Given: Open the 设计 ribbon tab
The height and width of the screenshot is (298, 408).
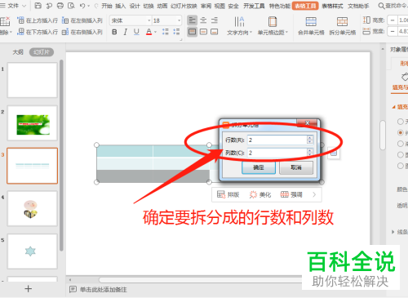Looking at the screenshot, I should 135,6.
